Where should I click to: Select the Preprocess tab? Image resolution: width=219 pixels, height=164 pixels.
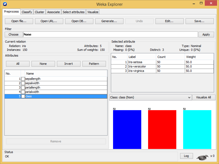click(11, 11)
